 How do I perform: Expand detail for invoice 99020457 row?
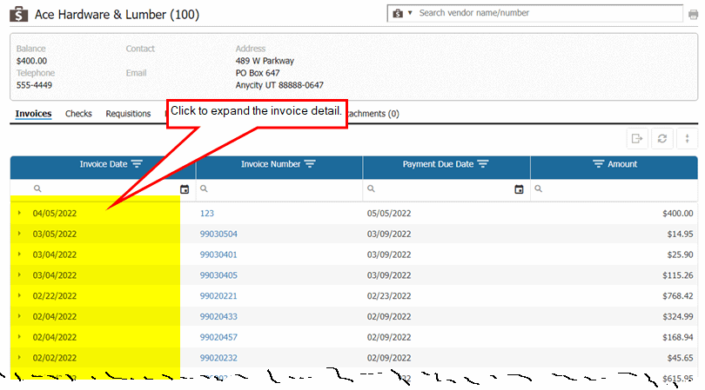[x=19, y=337]
